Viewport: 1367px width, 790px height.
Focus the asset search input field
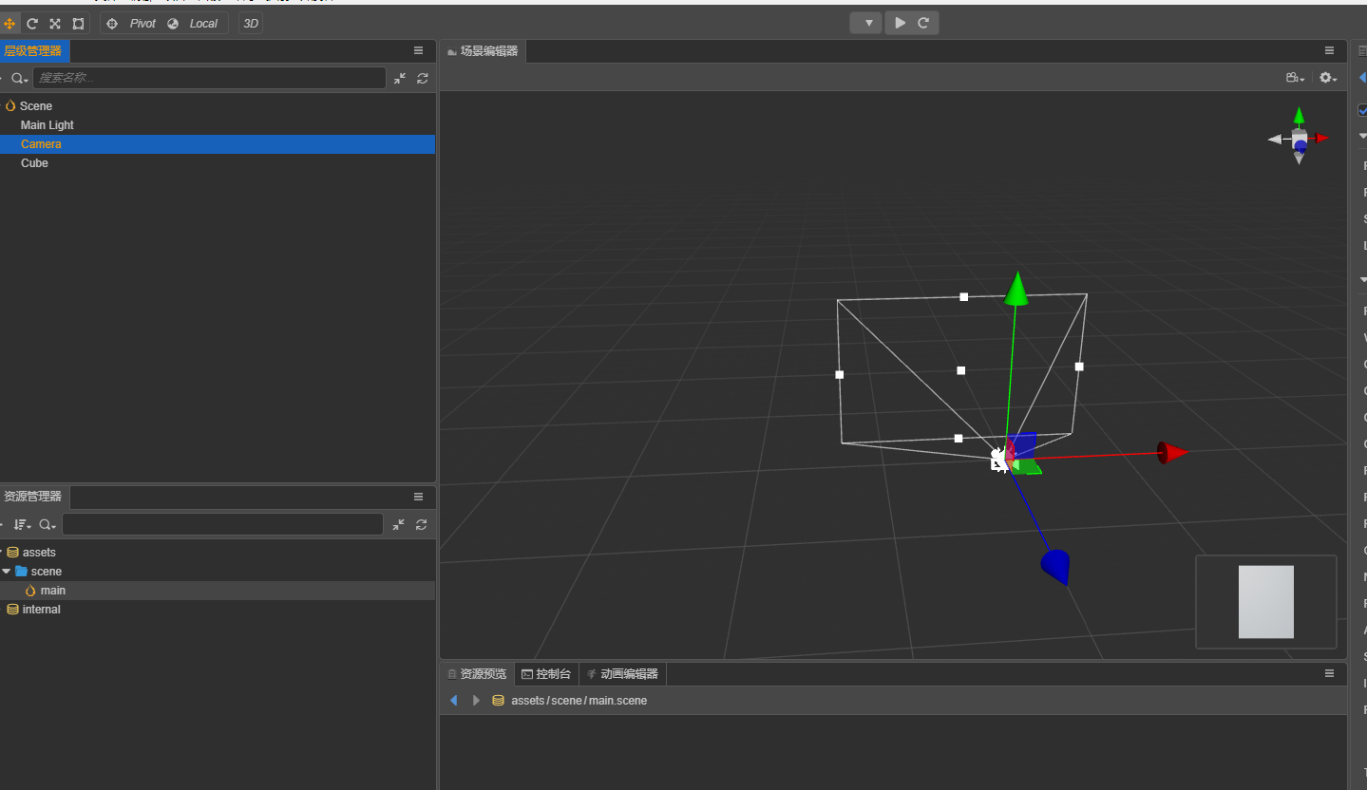click(223, 524)
